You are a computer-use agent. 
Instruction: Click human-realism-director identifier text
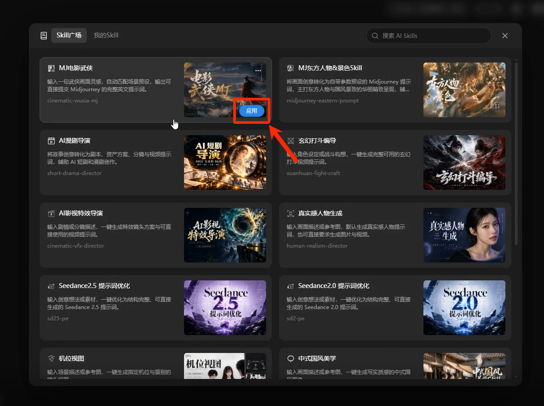click(317, 246)
